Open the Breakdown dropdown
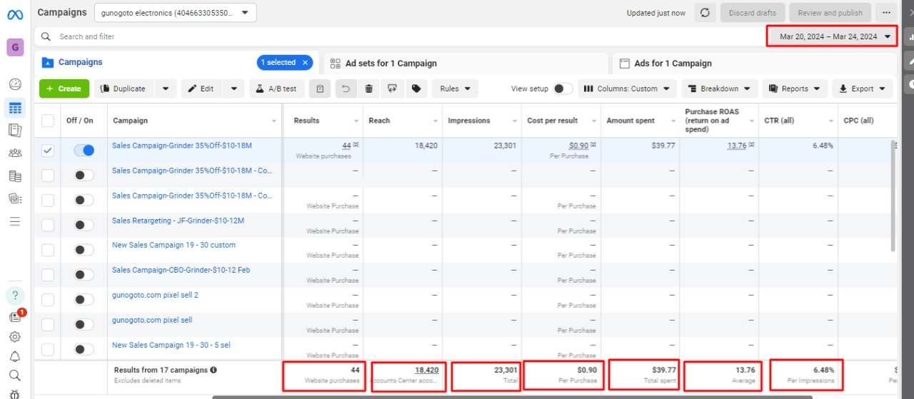Screen dimensions: 914x399 point(720,89)
